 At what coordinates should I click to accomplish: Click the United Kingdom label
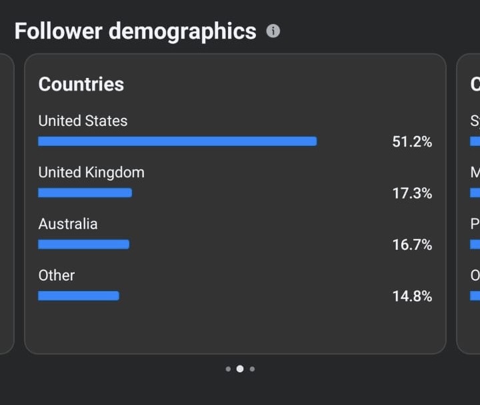point(91,173)
